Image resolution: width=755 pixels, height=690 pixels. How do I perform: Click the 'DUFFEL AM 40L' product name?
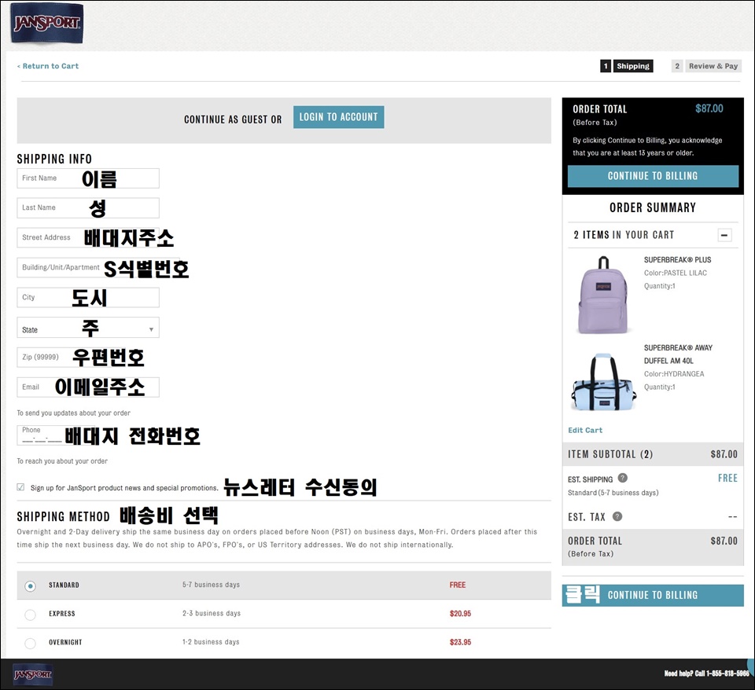[668, 361]
